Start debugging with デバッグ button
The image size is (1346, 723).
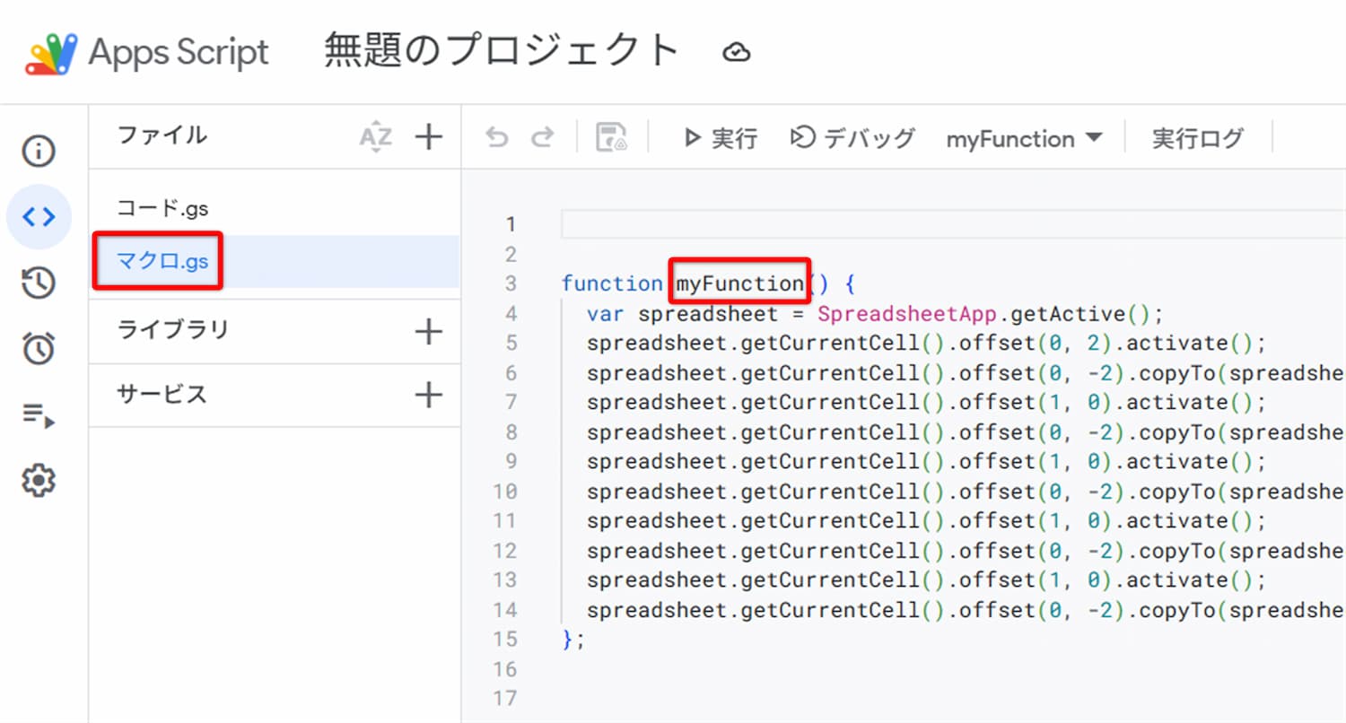tap(852, 138)
